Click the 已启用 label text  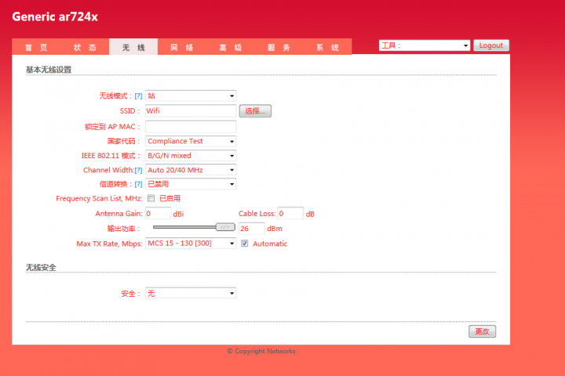169,198
